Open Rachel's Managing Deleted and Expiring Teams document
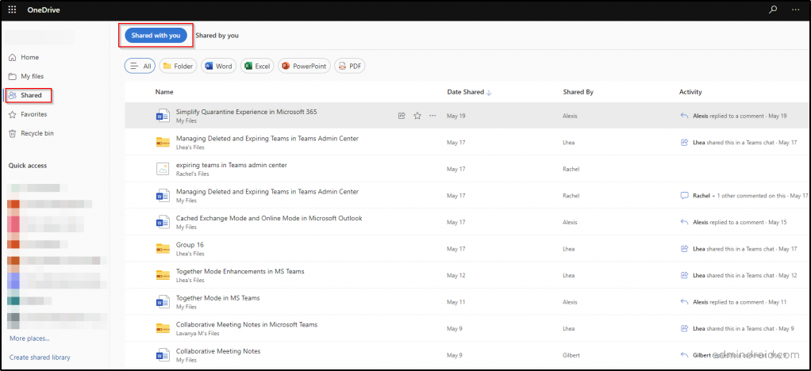 (267, 192)
